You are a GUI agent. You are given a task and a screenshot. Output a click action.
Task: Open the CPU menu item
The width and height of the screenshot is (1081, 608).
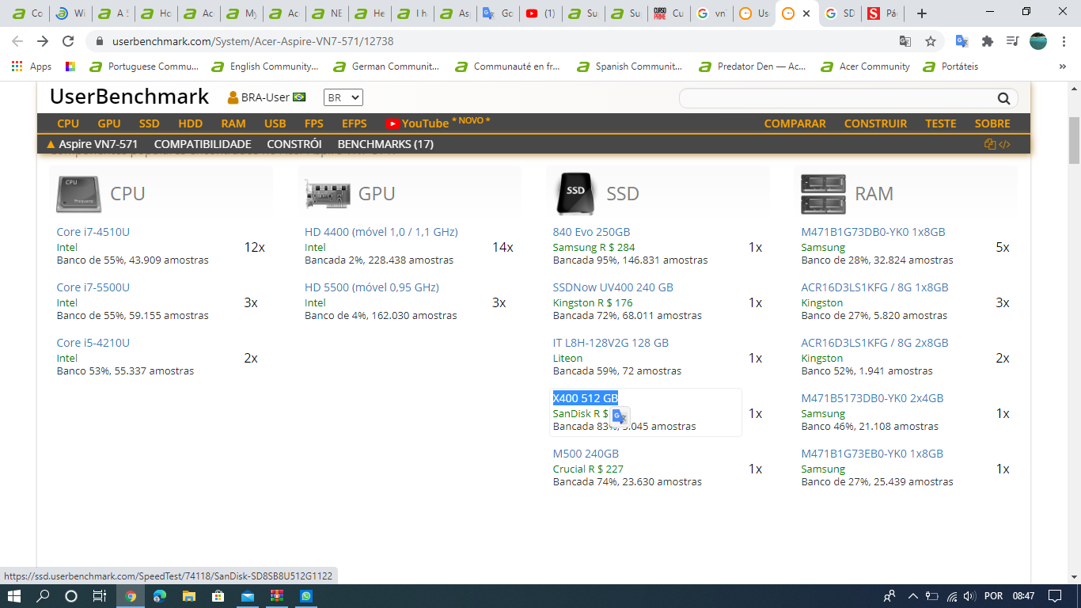[x=68, y=123]
